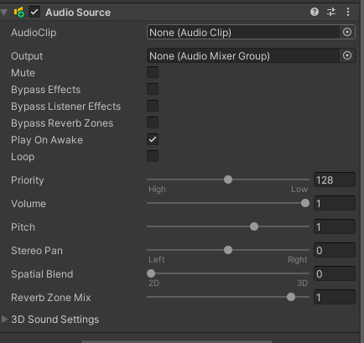
Task: Click the Reverb Zone Mix property label
Action: coord(51,298)
